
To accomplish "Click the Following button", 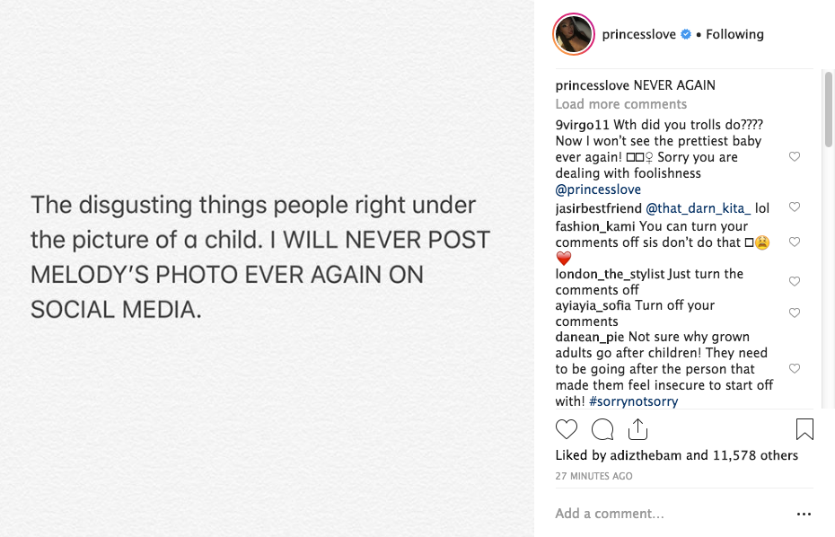I will pos(734,34).
